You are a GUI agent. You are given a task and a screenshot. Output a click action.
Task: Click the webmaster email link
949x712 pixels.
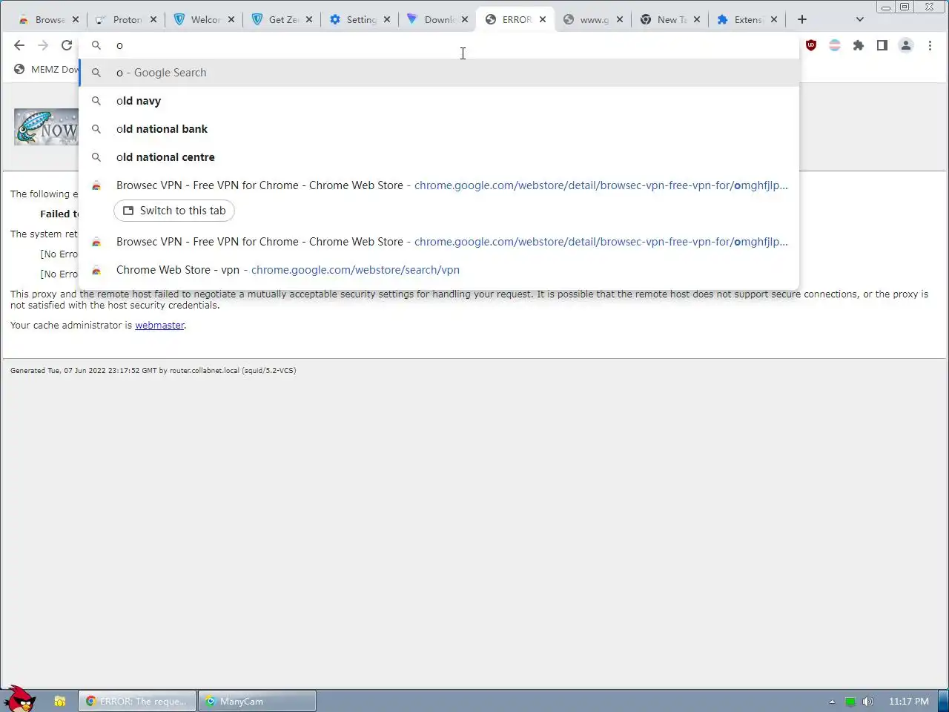(159, 325)
